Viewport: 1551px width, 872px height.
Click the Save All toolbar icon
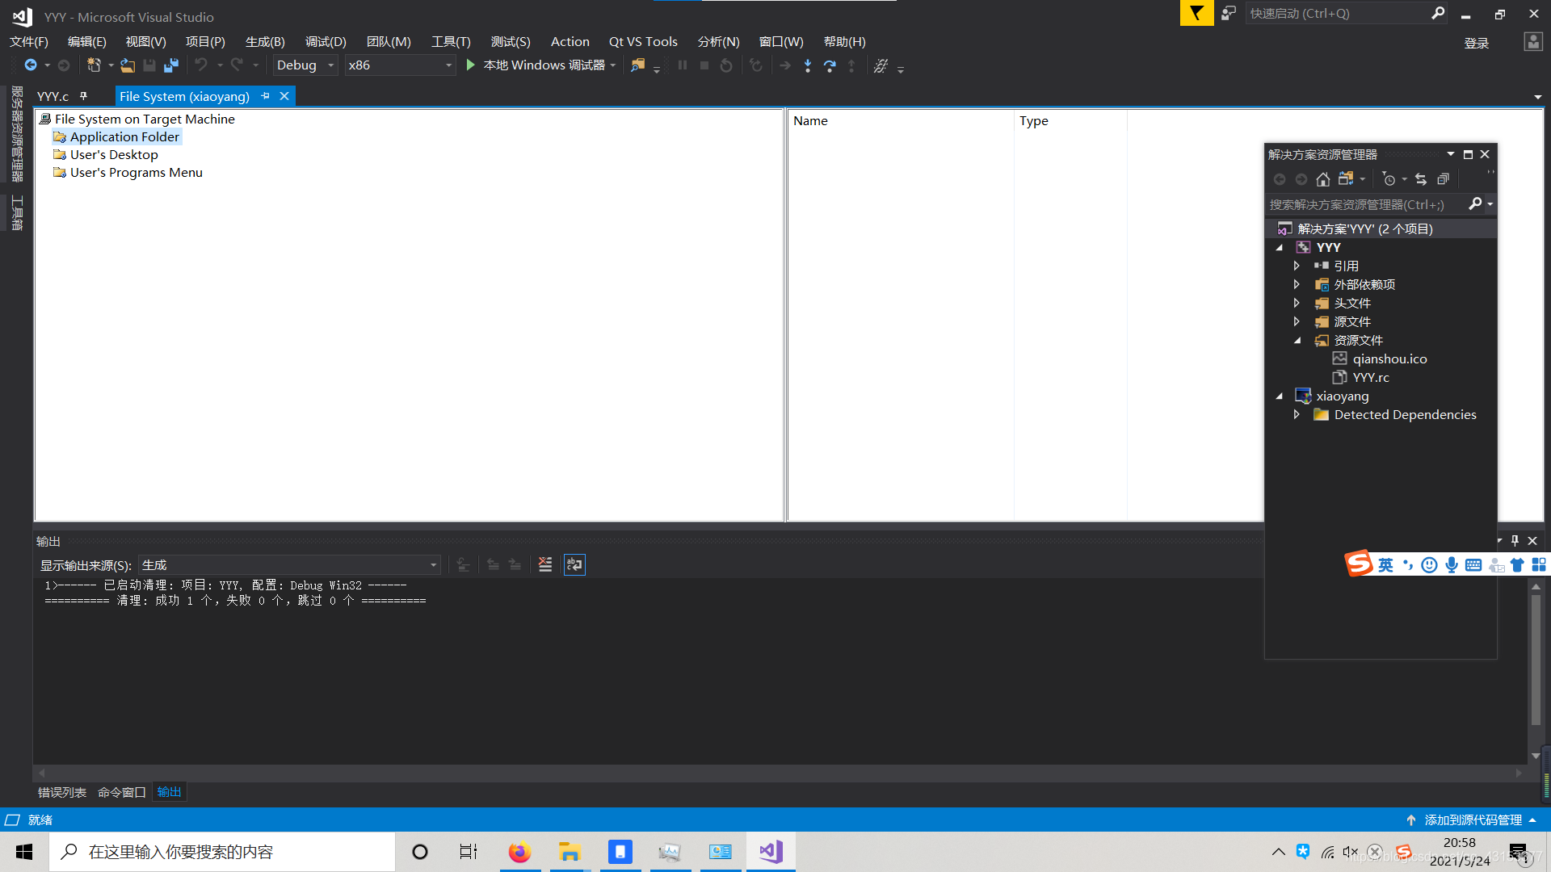pos(171,65)
